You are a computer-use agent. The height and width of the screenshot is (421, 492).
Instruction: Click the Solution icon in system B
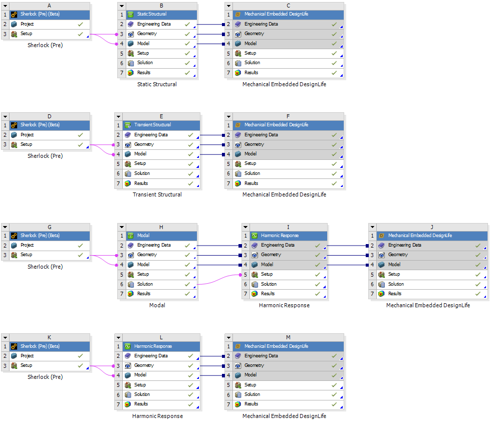point(131,63)
